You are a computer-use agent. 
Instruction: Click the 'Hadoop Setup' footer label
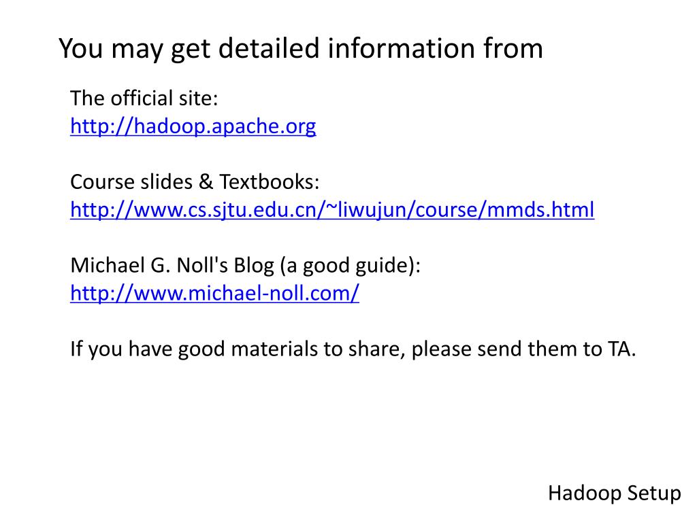pyautogui.click(x=615, y=493)
